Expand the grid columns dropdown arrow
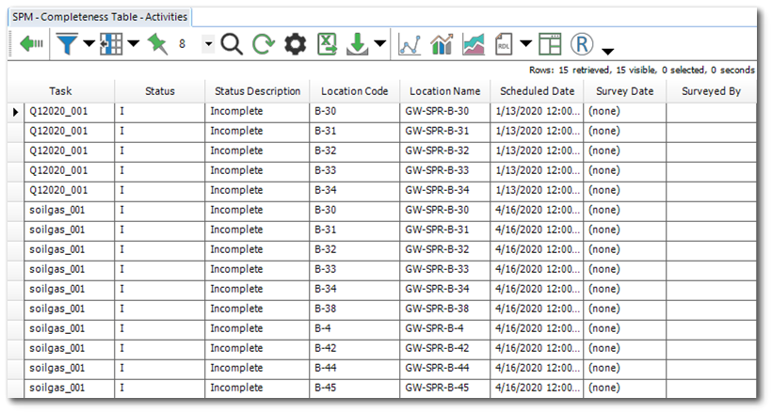Screen dimensions: 772x413 pyautogui.click(x=133, y=45)
